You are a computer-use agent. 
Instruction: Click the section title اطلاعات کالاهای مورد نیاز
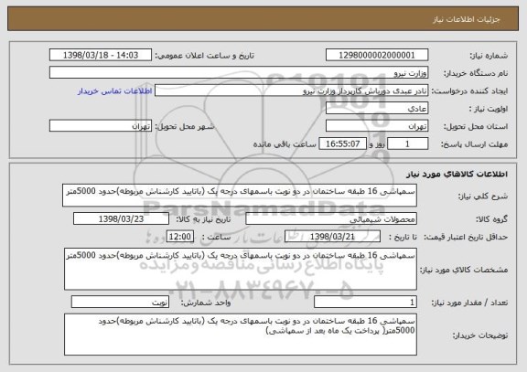[457, 174]
